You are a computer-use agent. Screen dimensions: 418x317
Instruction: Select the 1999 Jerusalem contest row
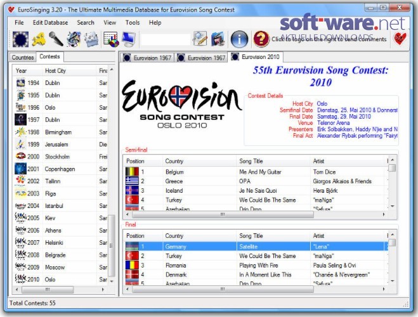[x=61, y=145]
